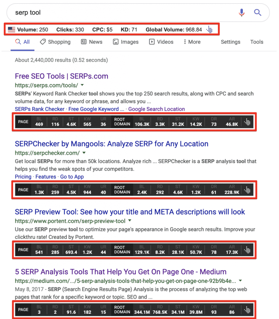Image resolution: width=279 pixels, height=319 pixels.
Task: Click the Go to App link
Action: 72,177
